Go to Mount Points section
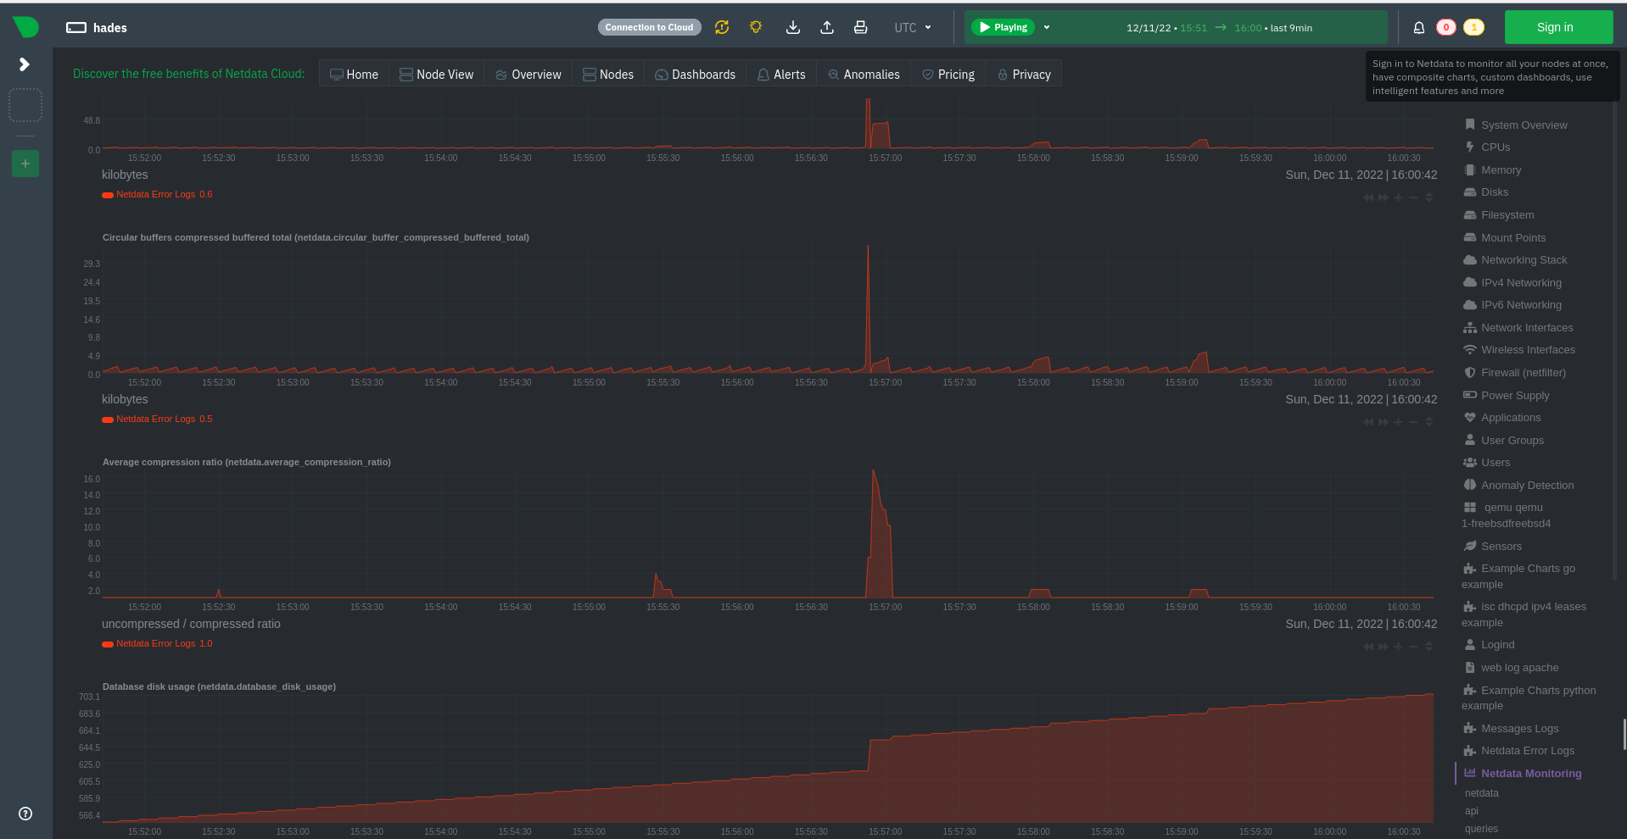Screen dimensions: 1627x839 coord(1505,237)
